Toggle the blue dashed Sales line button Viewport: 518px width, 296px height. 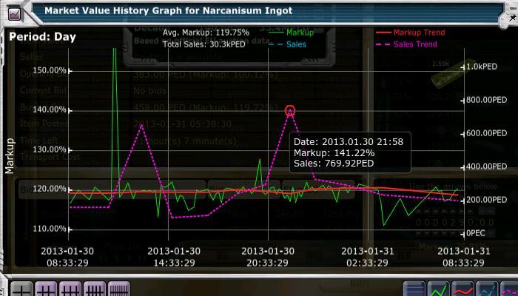[487, 289]
